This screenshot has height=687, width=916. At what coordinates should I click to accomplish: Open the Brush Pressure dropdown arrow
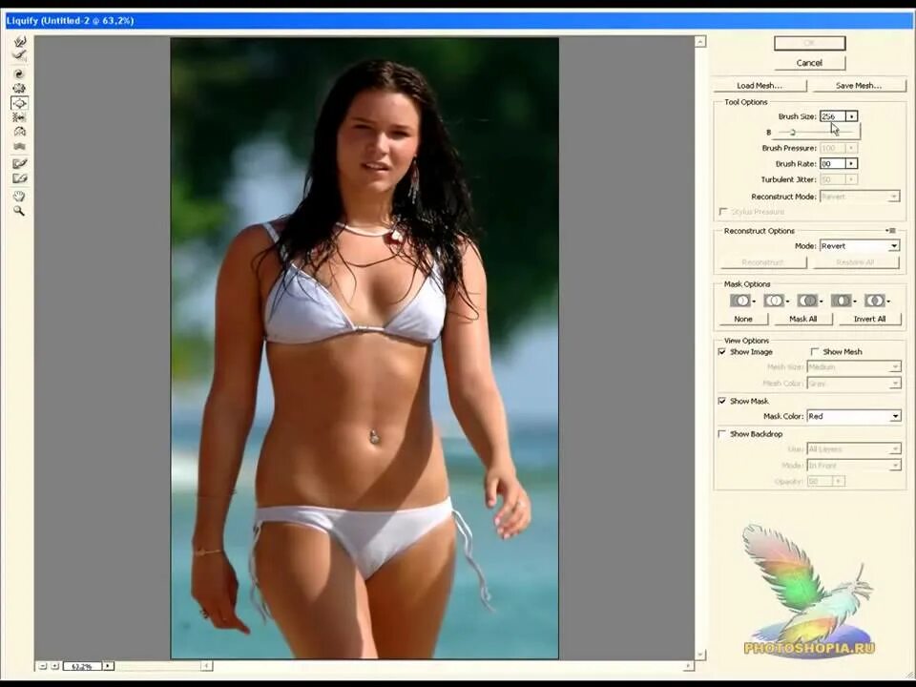pyautogui.click(x=852, y=148)
